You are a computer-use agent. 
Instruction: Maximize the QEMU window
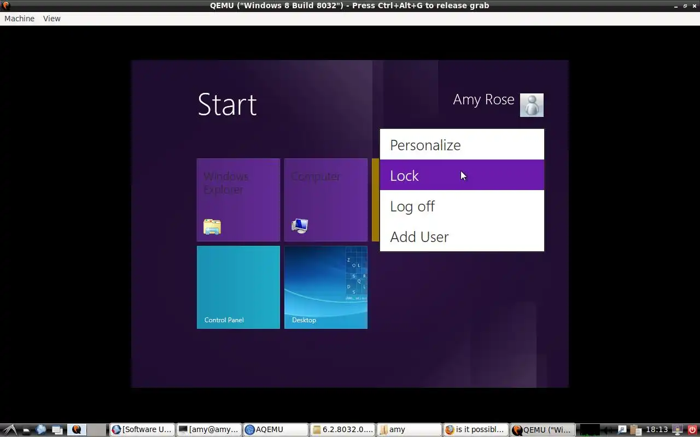(x=685, y=5)
